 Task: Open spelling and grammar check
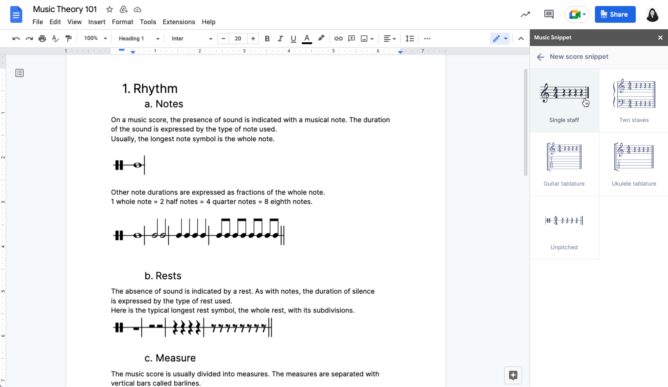tap(55, 38)
